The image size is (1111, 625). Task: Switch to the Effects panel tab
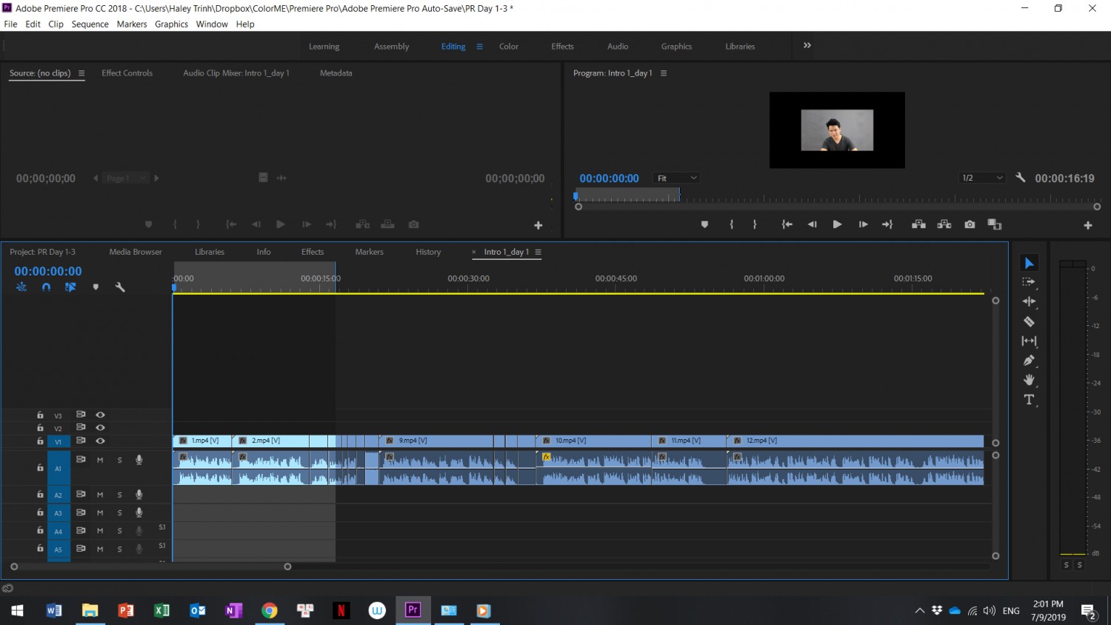(313, 252)
